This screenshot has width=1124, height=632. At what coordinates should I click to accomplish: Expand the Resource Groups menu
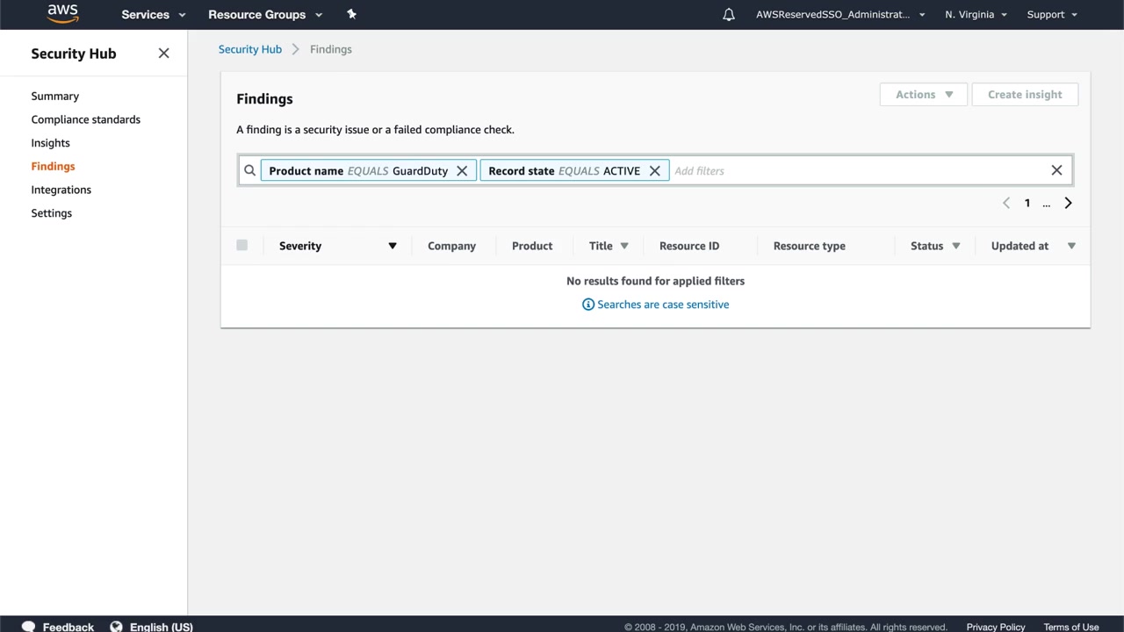264,15
